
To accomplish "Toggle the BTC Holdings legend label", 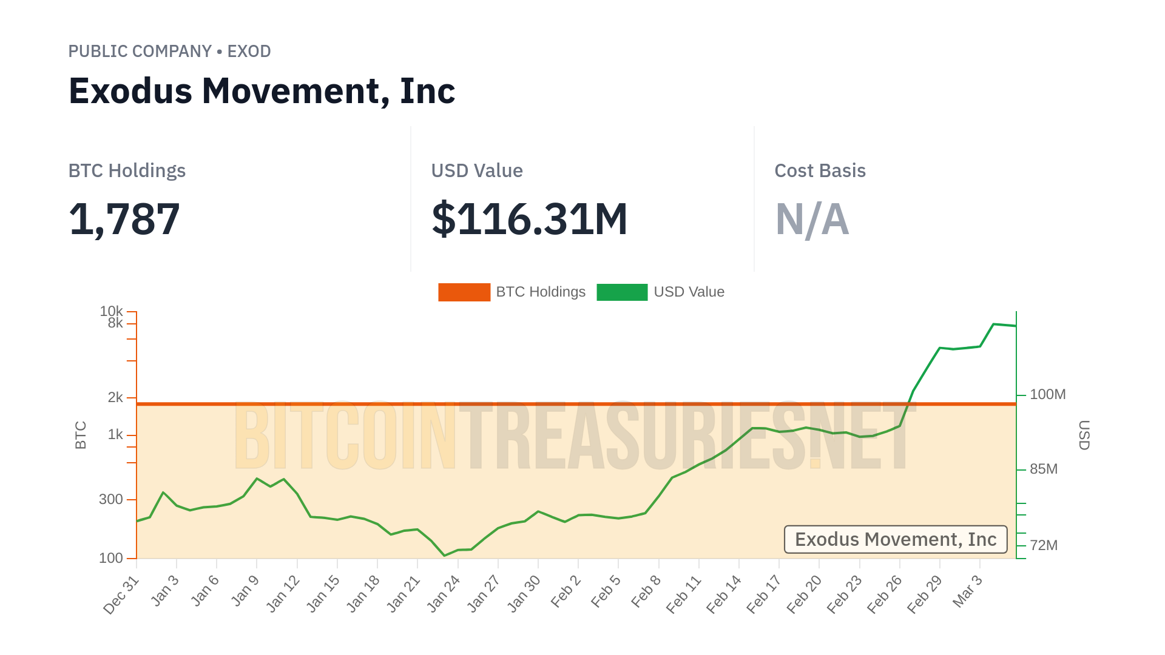I will [541, 292].
